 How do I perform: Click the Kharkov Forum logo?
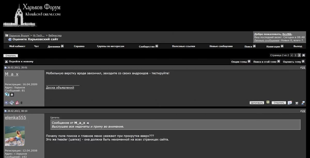coord(32,15)
